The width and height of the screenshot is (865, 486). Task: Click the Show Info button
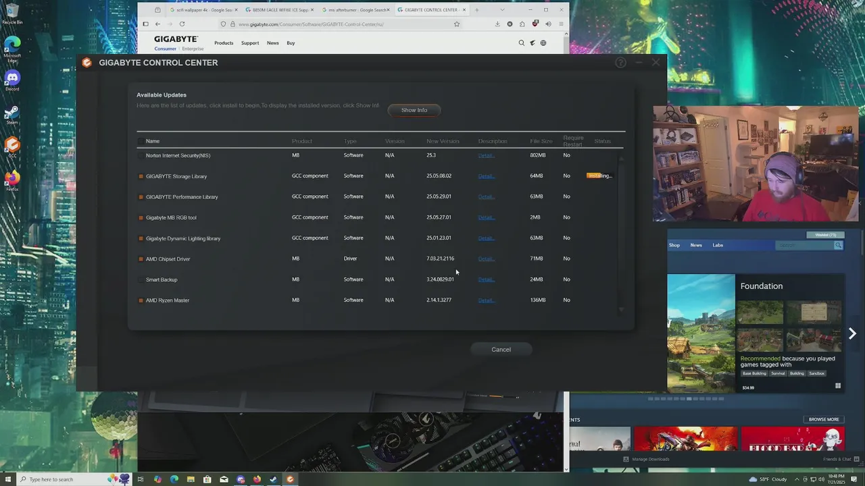[414, 110]
